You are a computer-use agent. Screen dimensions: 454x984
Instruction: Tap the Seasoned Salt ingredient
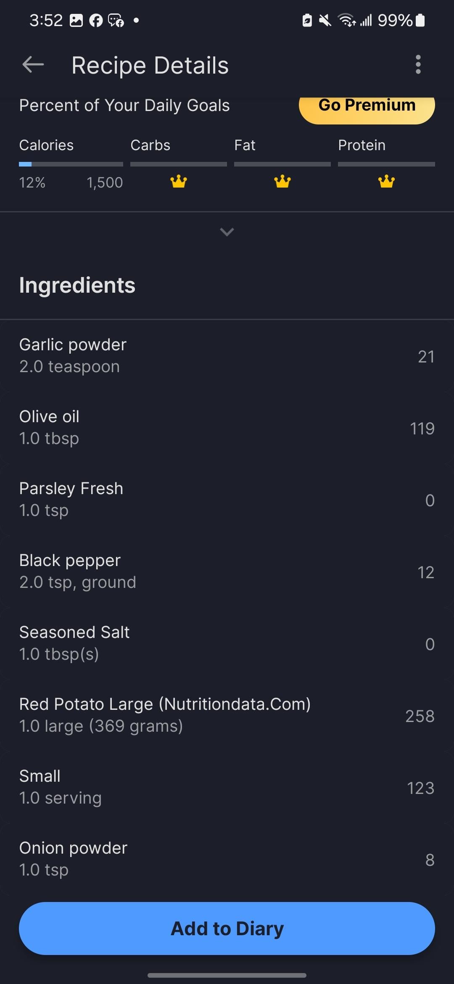[227, 643]
